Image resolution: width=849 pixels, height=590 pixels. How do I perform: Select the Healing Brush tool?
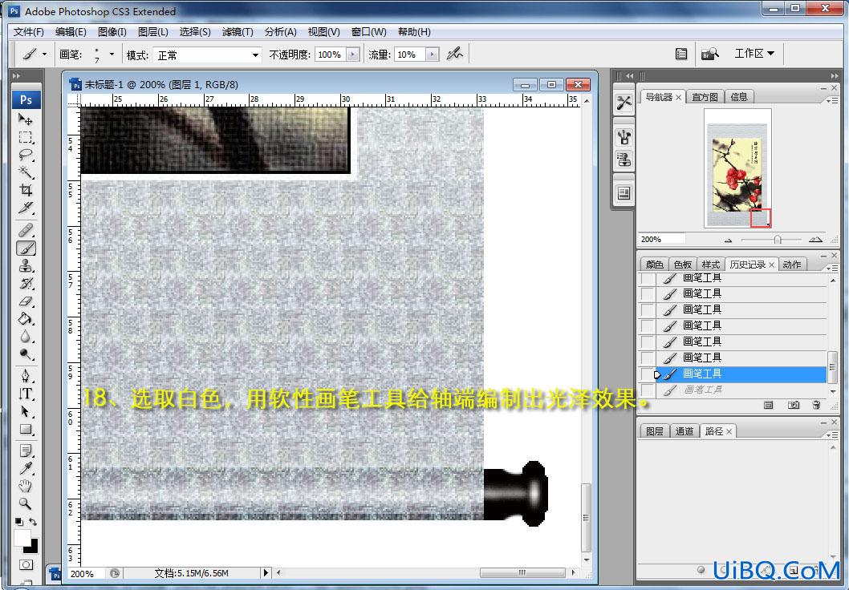click(26, 230)
